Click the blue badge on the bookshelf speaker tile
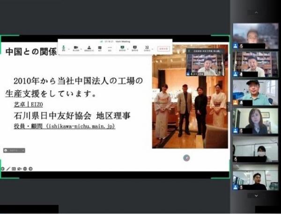Screen dimensions: 281x214 [236, 74]
